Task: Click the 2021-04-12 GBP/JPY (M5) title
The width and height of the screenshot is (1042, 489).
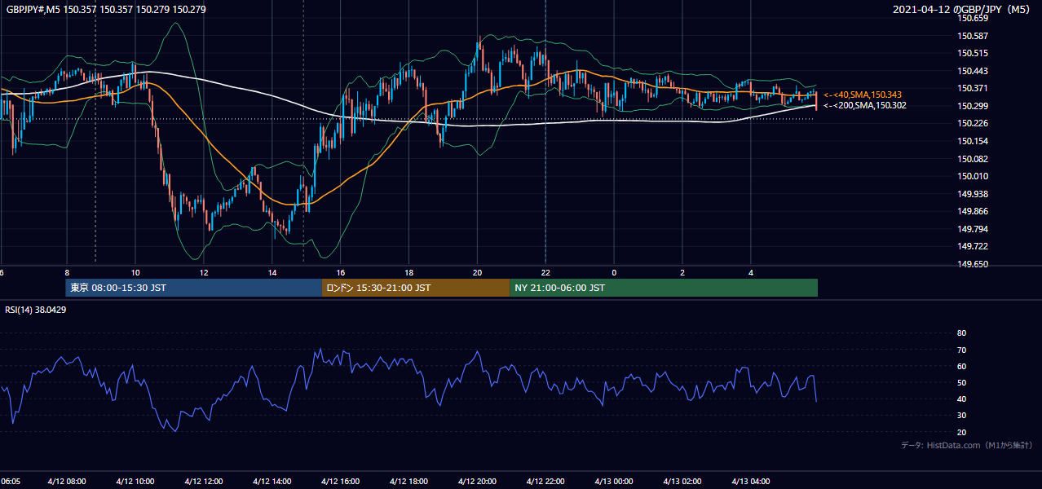Action: coord(962,9)
